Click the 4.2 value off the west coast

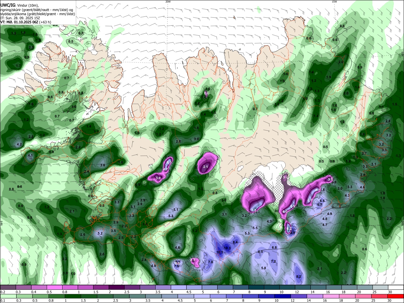[19, 144]
